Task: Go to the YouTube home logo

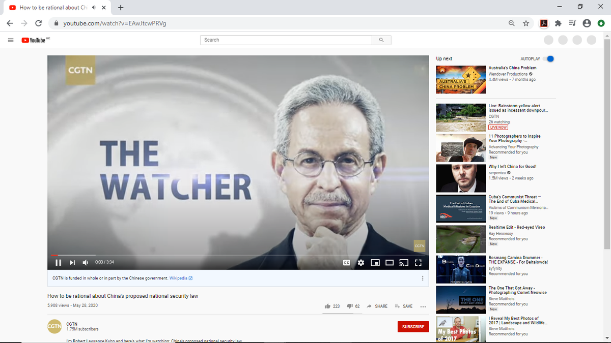Action: (35, 40)
